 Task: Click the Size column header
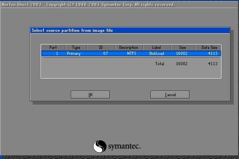point(182,47)
